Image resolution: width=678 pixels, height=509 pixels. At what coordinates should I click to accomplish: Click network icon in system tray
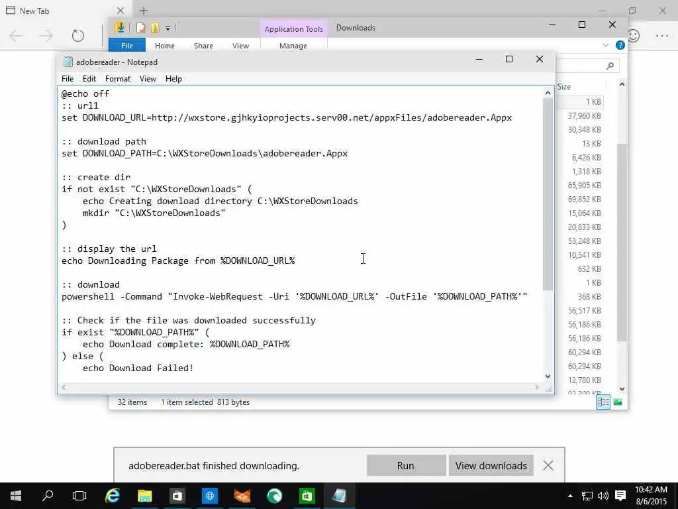click(x=587, y=496)
